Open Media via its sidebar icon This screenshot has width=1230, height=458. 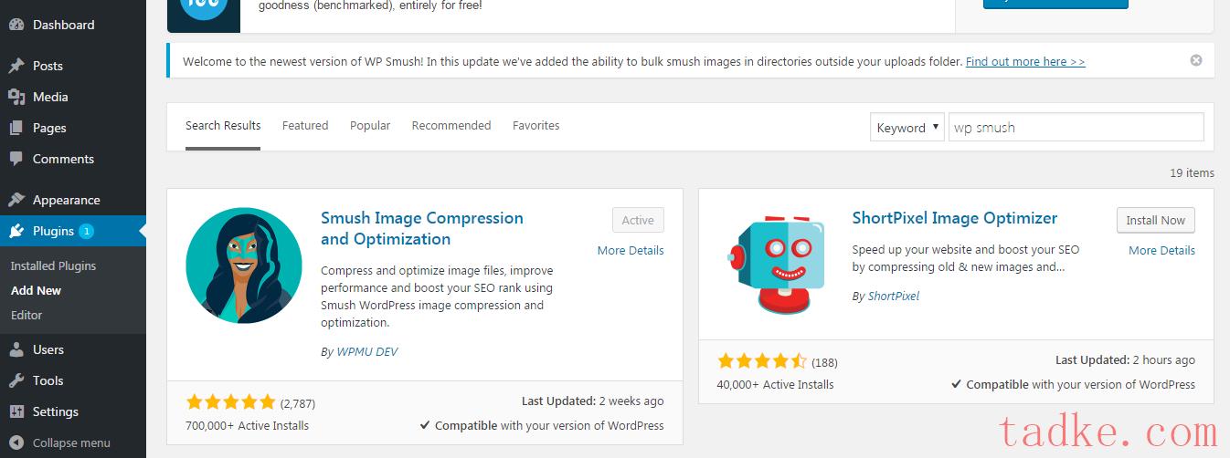[x=16, y=97]
